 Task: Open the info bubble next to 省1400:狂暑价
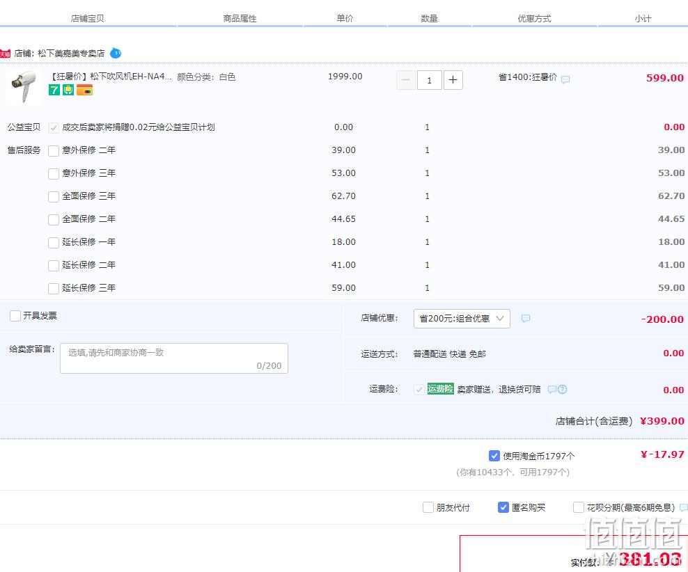(x=565, y=79)
